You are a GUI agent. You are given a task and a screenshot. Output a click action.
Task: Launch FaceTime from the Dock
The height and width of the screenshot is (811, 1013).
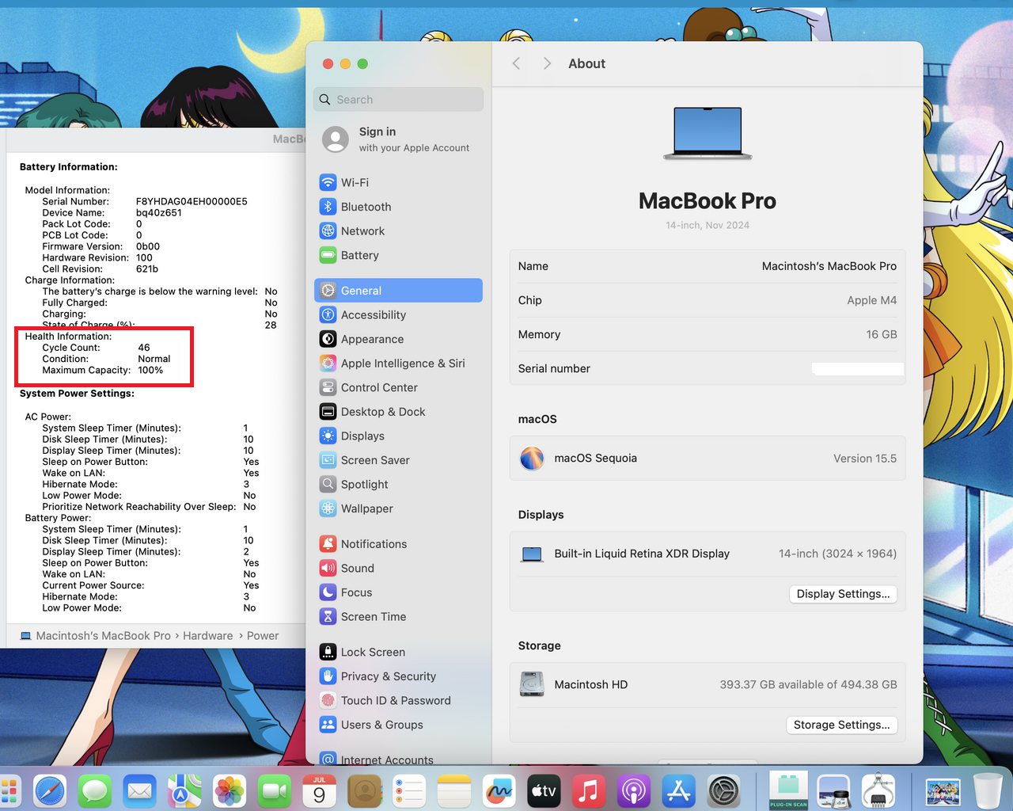275,790
